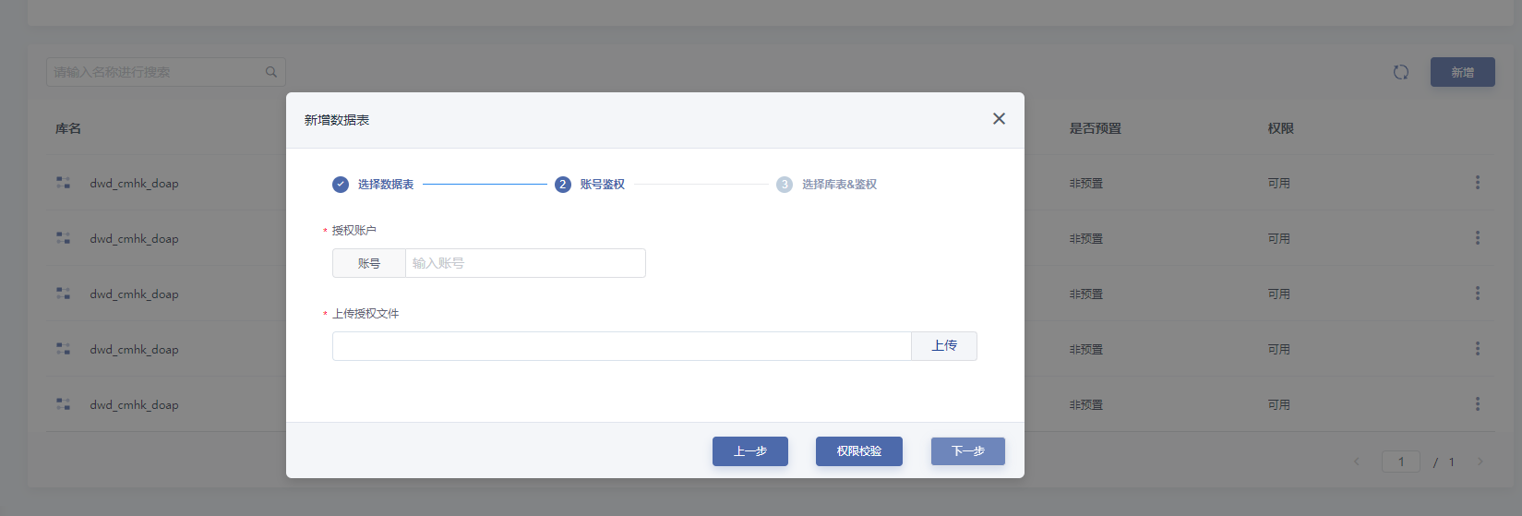This screenshot has height=516, width=1522.
Task: Click the 权限 column header
Action: pos(1281,128)
